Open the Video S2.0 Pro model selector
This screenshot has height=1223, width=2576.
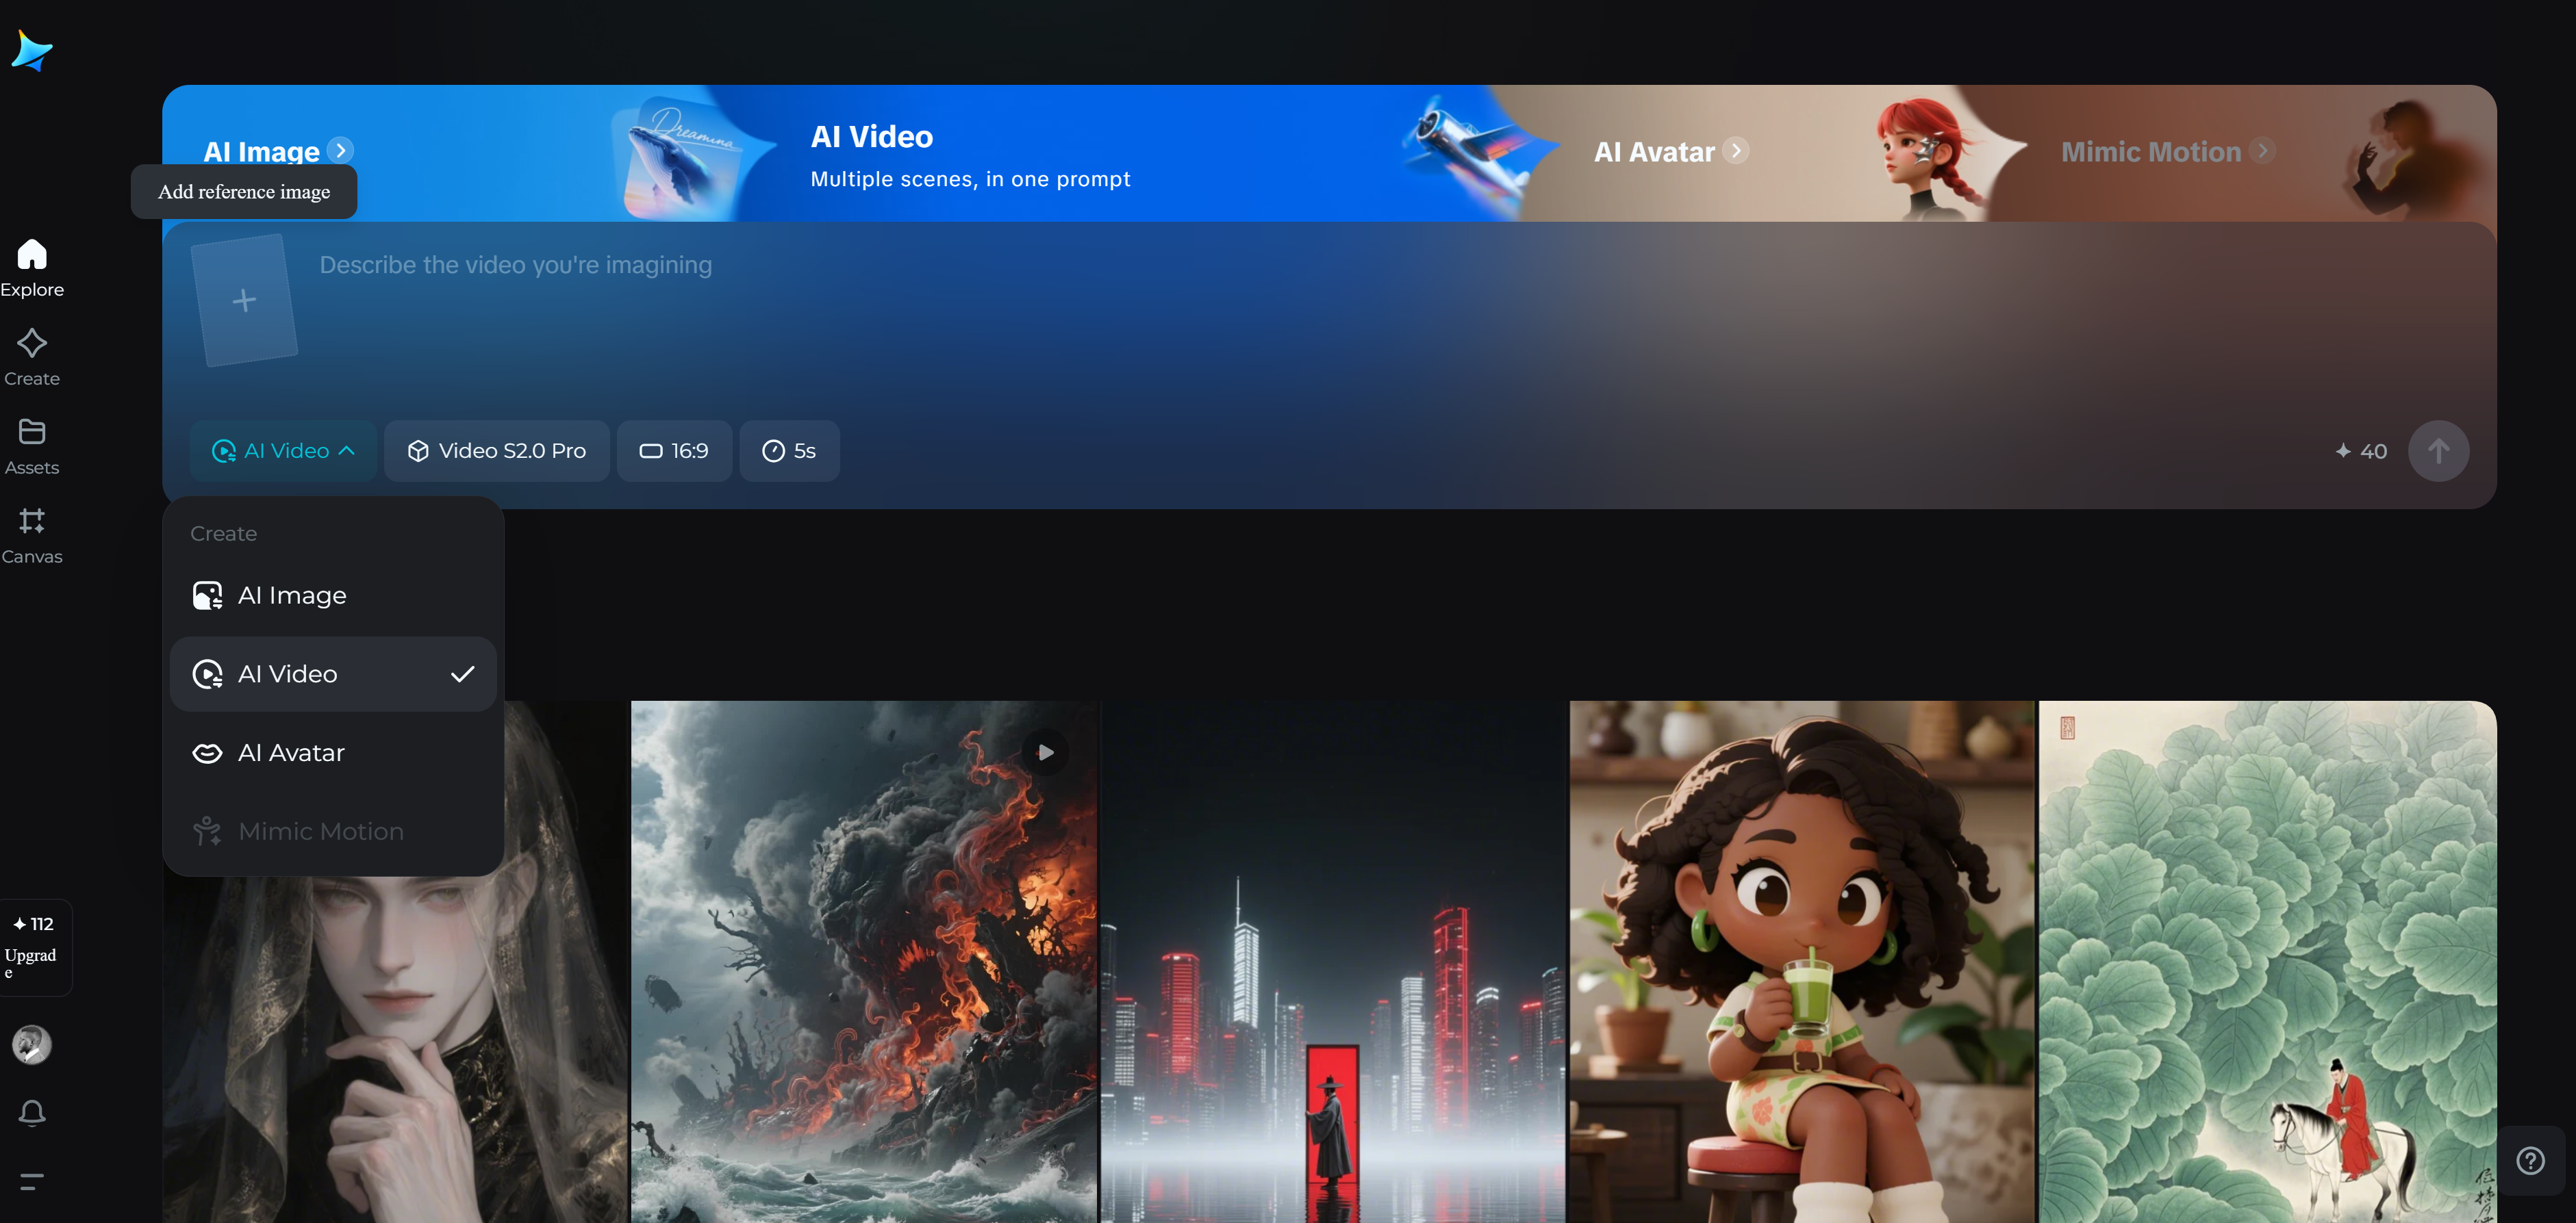click(x=497, y=450)
